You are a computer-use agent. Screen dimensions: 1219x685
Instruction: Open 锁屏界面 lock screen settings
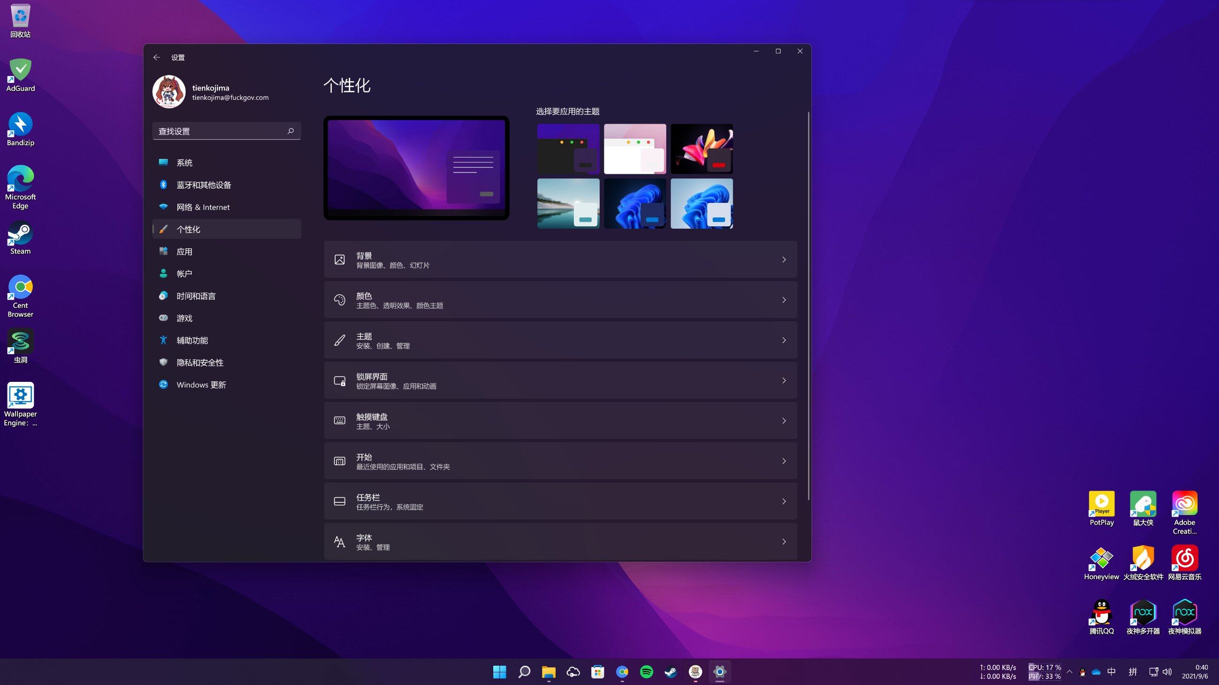pos(560,380)
